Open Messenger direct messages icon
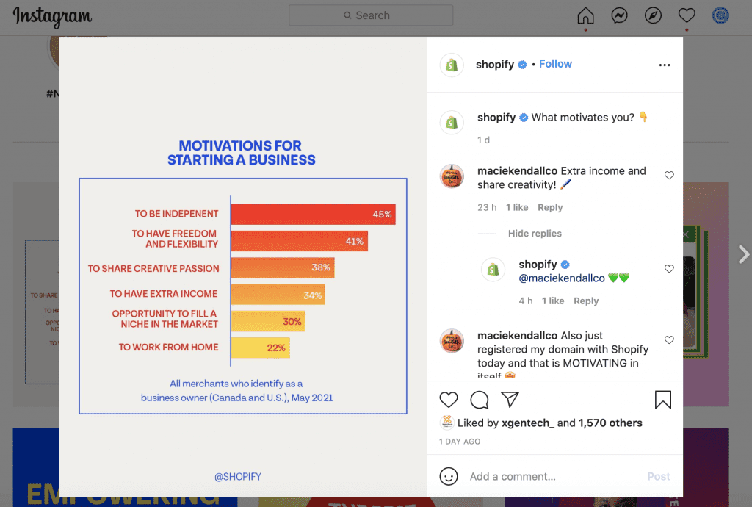 (x=619, y=16)
